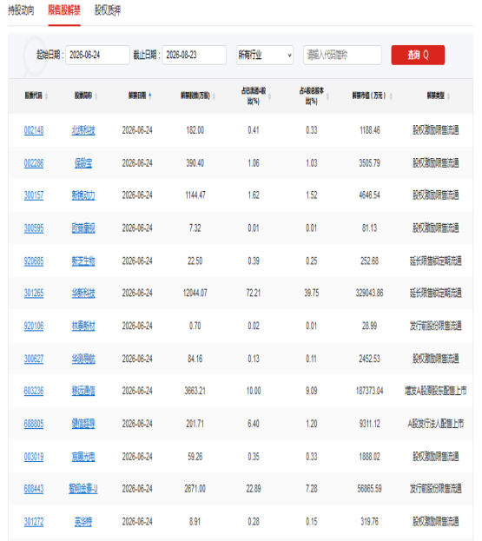Focus the start date field 2026-06-24
This screenshot has height=541, width=482.
tap(97, 55)
